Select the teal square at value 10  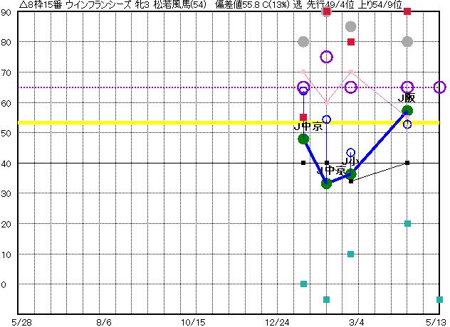coord(350,254)
